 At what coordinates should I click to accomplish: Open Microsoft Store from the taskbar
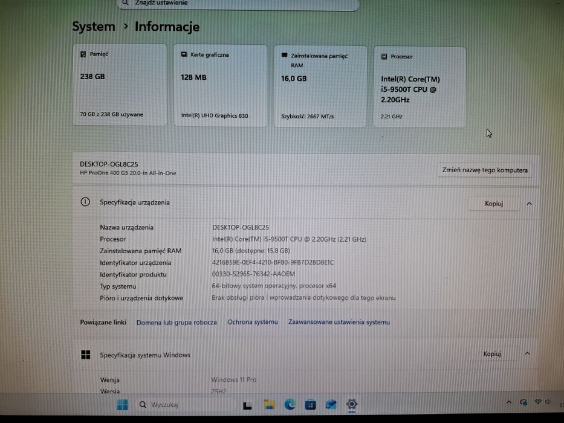311,405
